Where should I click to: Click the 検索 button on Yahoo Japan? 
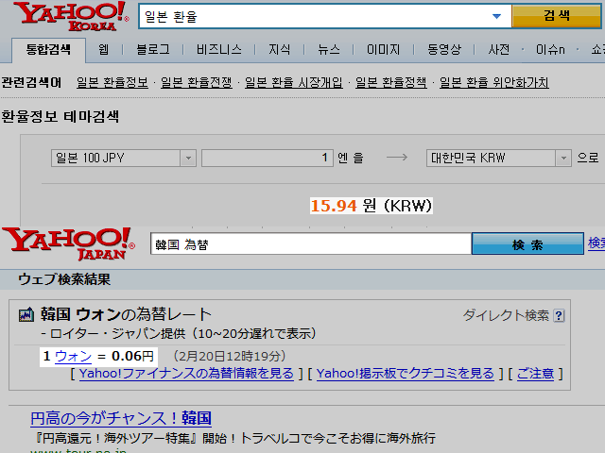pos(527,243)
